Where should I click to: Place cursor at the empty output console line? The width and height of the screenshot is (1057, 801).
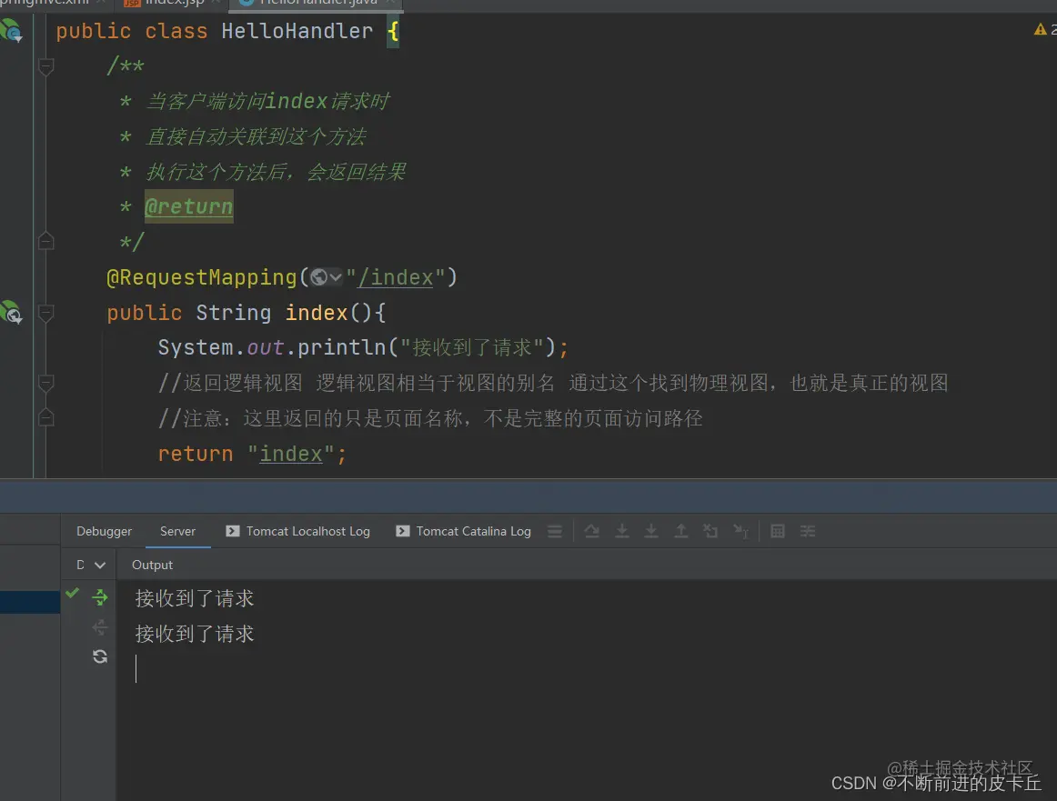[x=136, y=668]
